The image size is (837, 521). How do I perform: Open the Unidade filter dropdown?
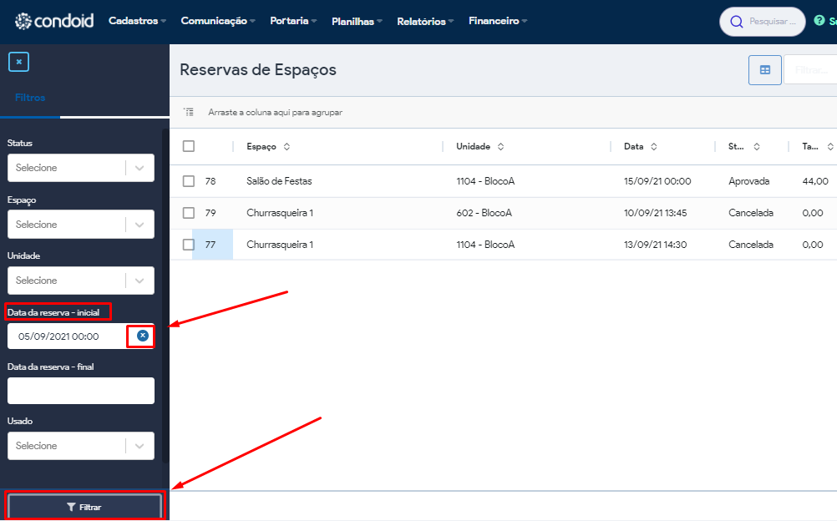(x=81, y=281)
